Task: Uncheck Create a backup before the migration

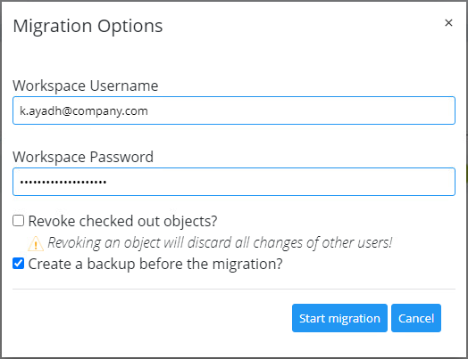Action: (18, 264)
